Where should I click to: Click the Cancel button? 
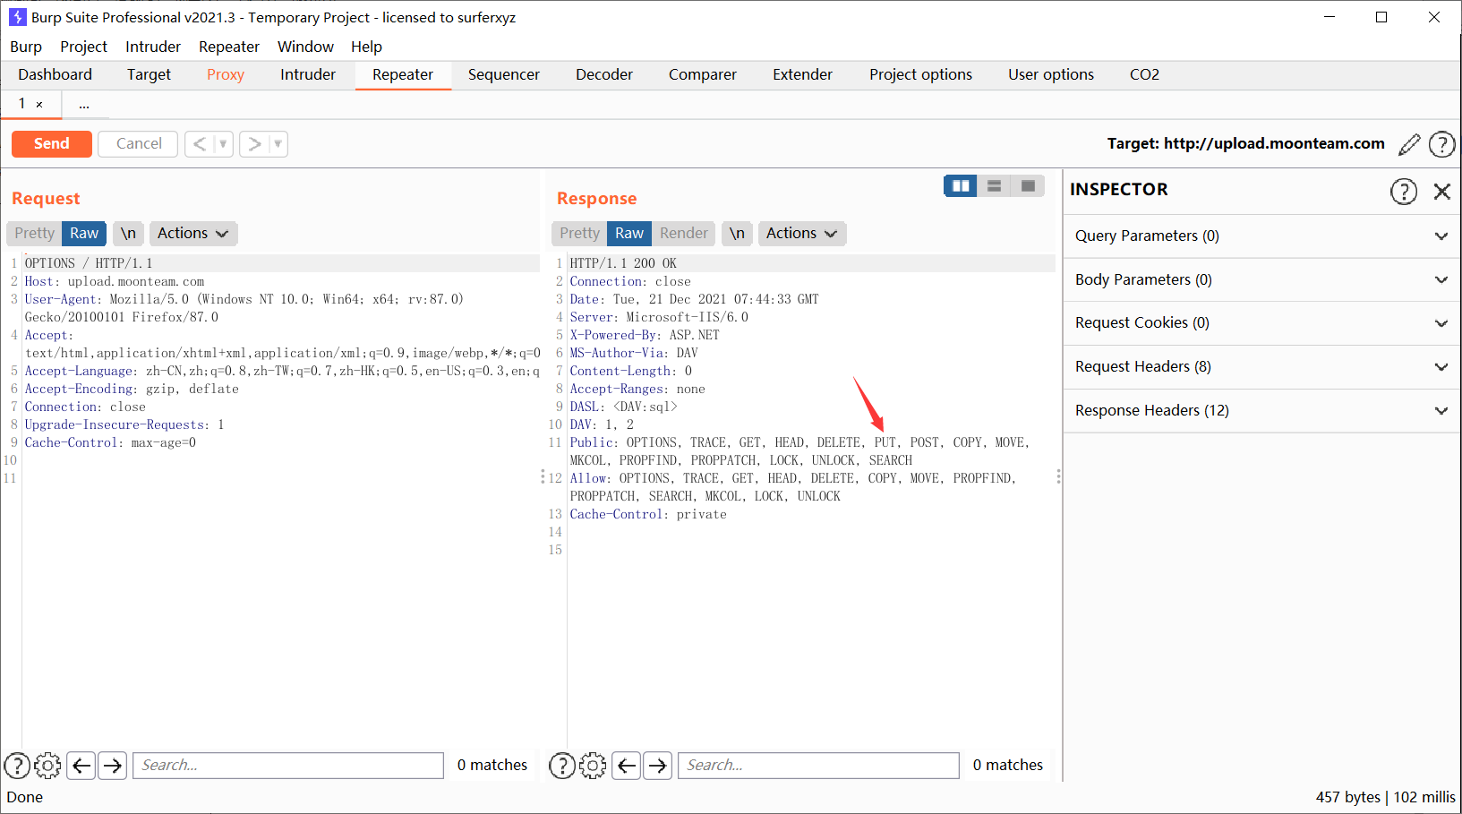click(x=139, y=143)
